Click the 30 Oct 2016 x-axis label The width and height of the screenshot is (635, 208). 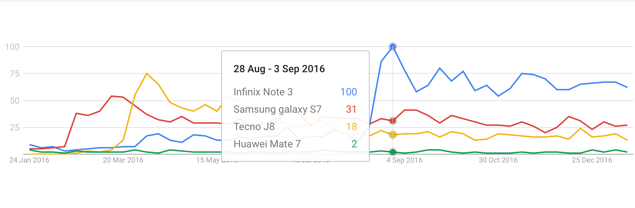pyautogui.click(x=498, y=160)
